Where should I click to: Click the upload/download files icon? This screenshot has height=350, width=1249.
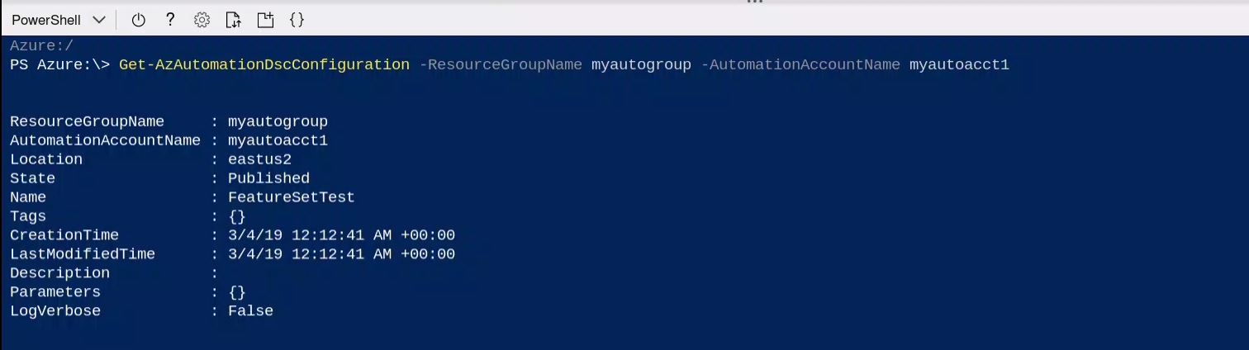[x=233, y=20]
